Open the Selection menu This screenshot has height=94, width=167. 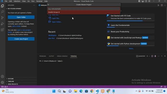[17, 1]
